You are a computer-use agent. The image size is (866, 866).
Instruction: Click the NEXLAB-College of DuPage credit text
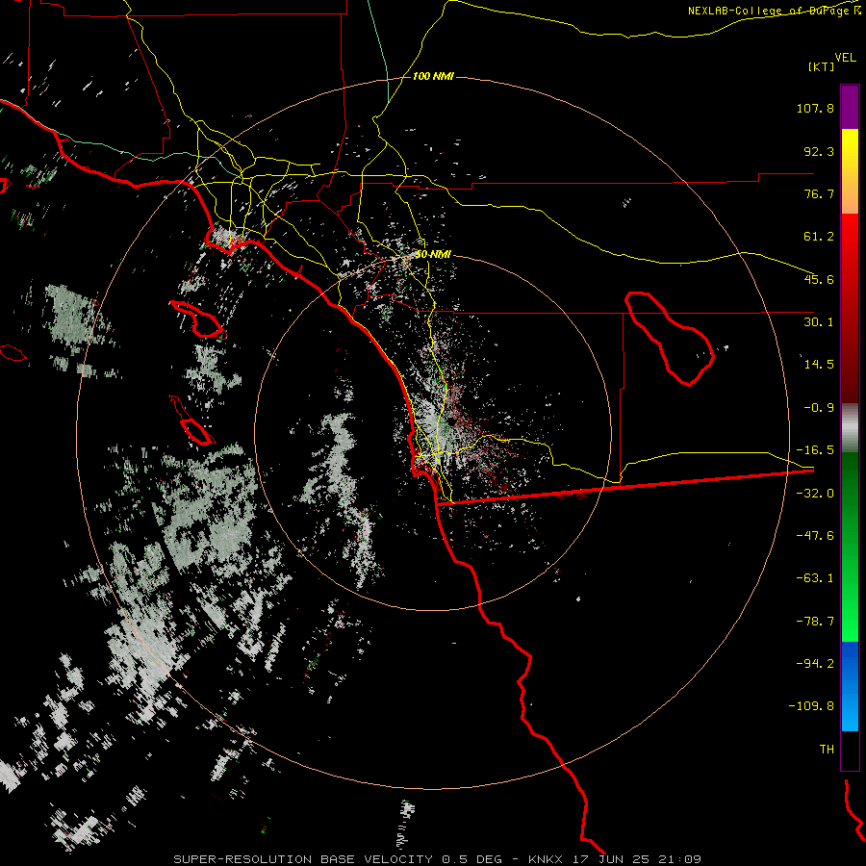(x=774, y=11)
